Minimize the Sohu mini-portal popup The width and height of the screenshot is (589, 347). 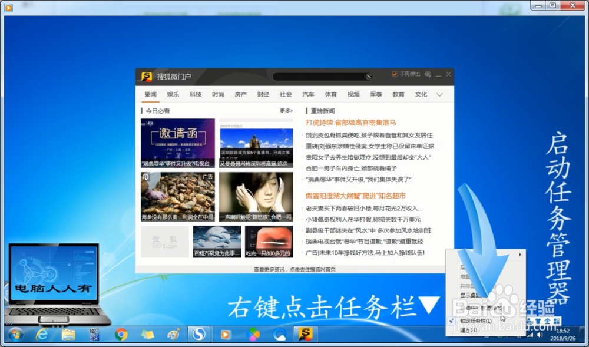coord(438,75)
